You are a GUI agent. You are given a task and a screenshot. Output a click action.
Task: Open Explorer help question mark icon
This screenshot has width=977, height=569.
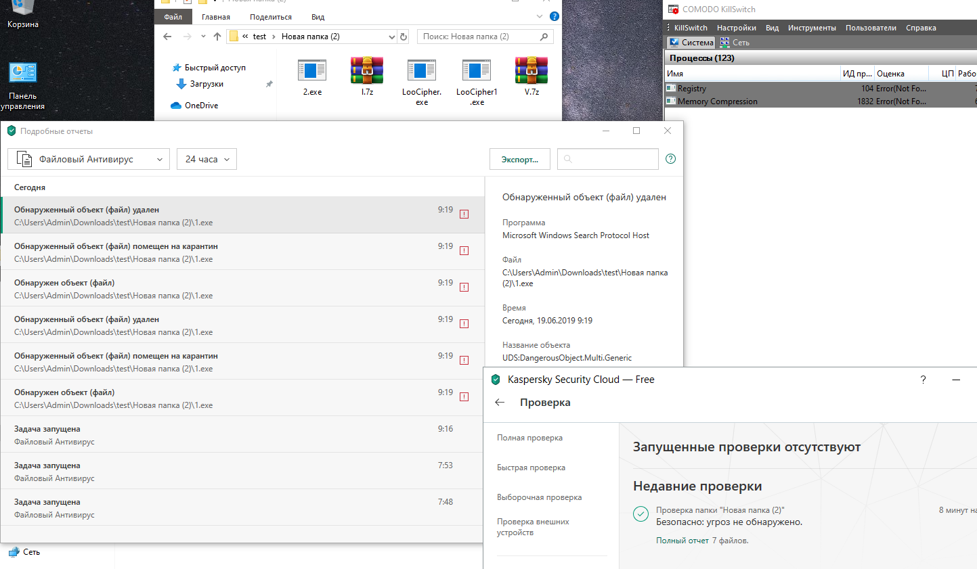pyautogui.click(x=554, y=16)
